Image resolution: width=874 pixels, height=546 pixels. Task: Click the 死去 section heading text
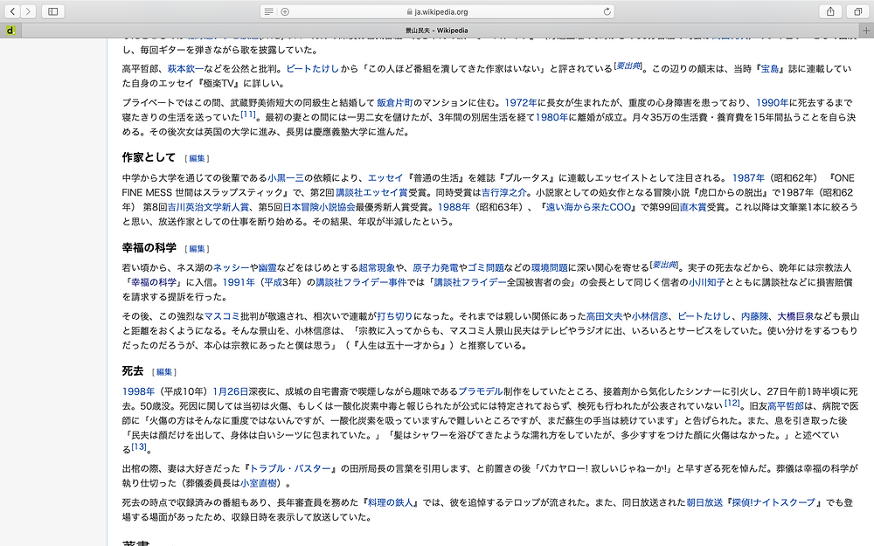[x=133, y=371]
